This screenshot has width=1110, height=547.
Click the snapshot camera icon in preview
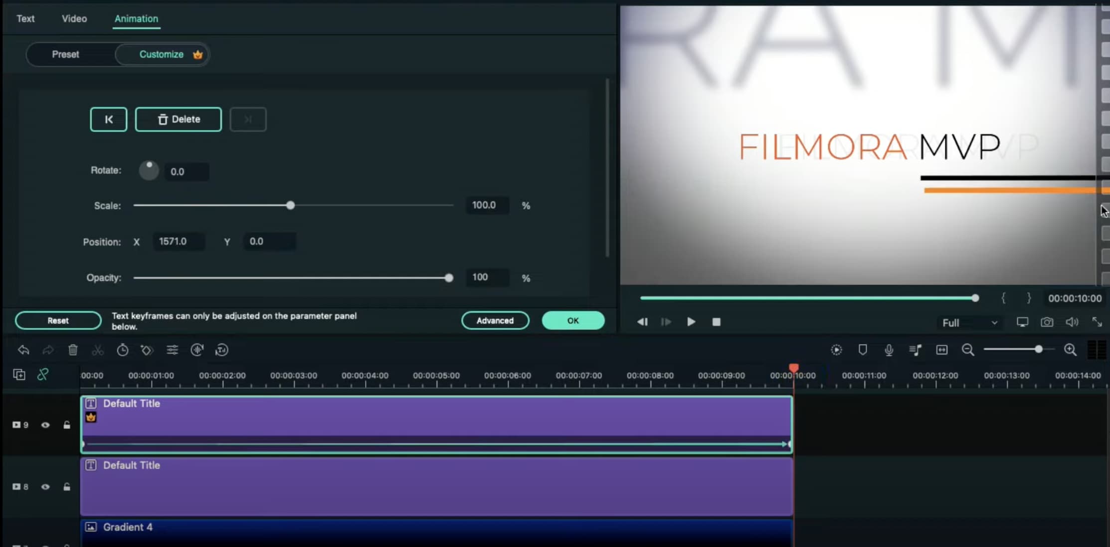(x=1047, y=322)
